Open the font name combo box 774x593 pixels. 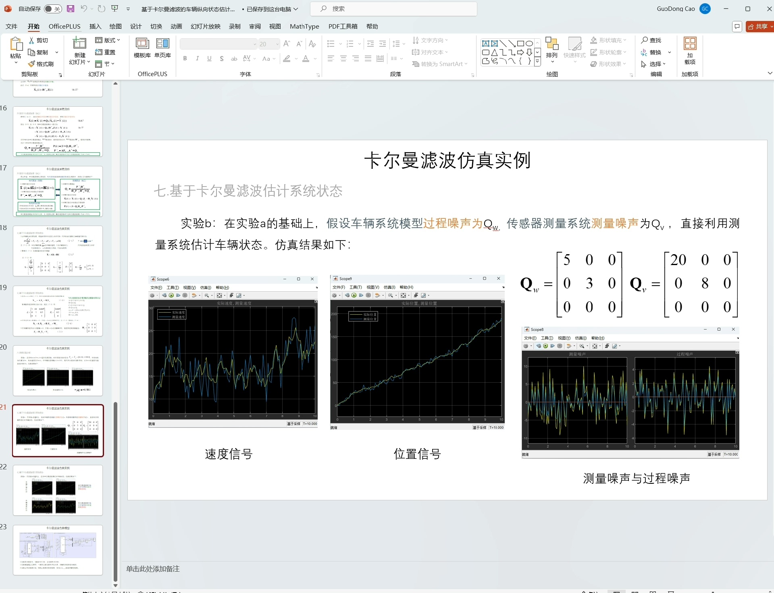coord(218,44)
